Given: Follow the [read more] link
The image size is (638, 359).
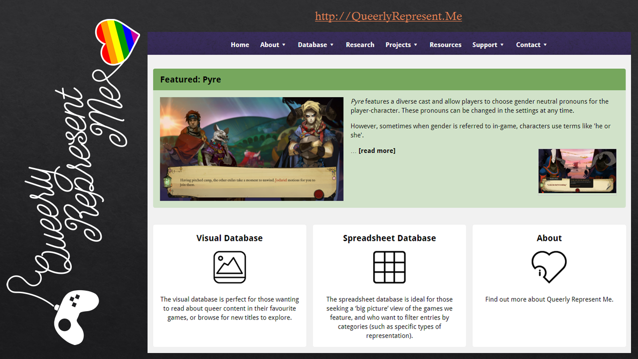Looking at the screenshot, I should point(377,151).
